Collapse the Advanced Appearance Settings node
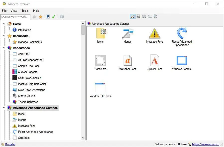Screen dimensions: 224x147 [4, 108]
